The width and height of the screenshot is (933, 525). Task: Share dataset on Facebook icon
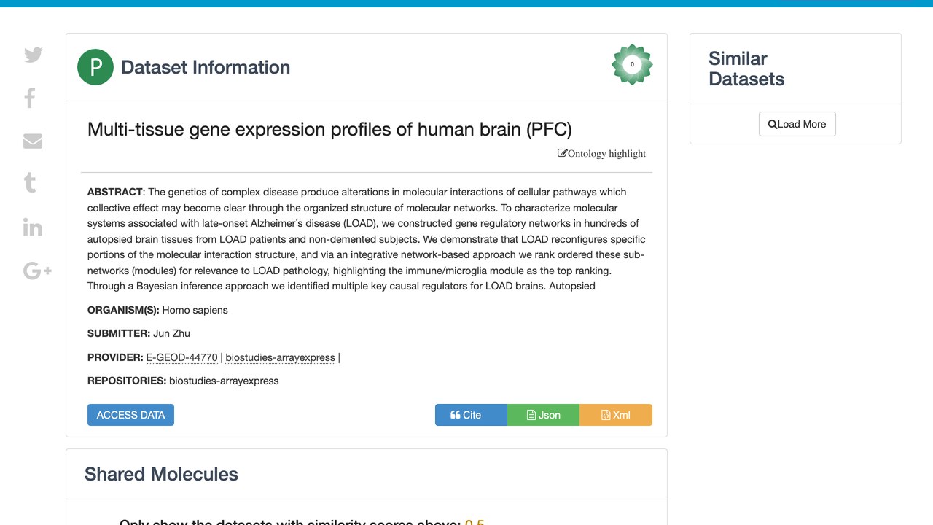pos(30,98)
